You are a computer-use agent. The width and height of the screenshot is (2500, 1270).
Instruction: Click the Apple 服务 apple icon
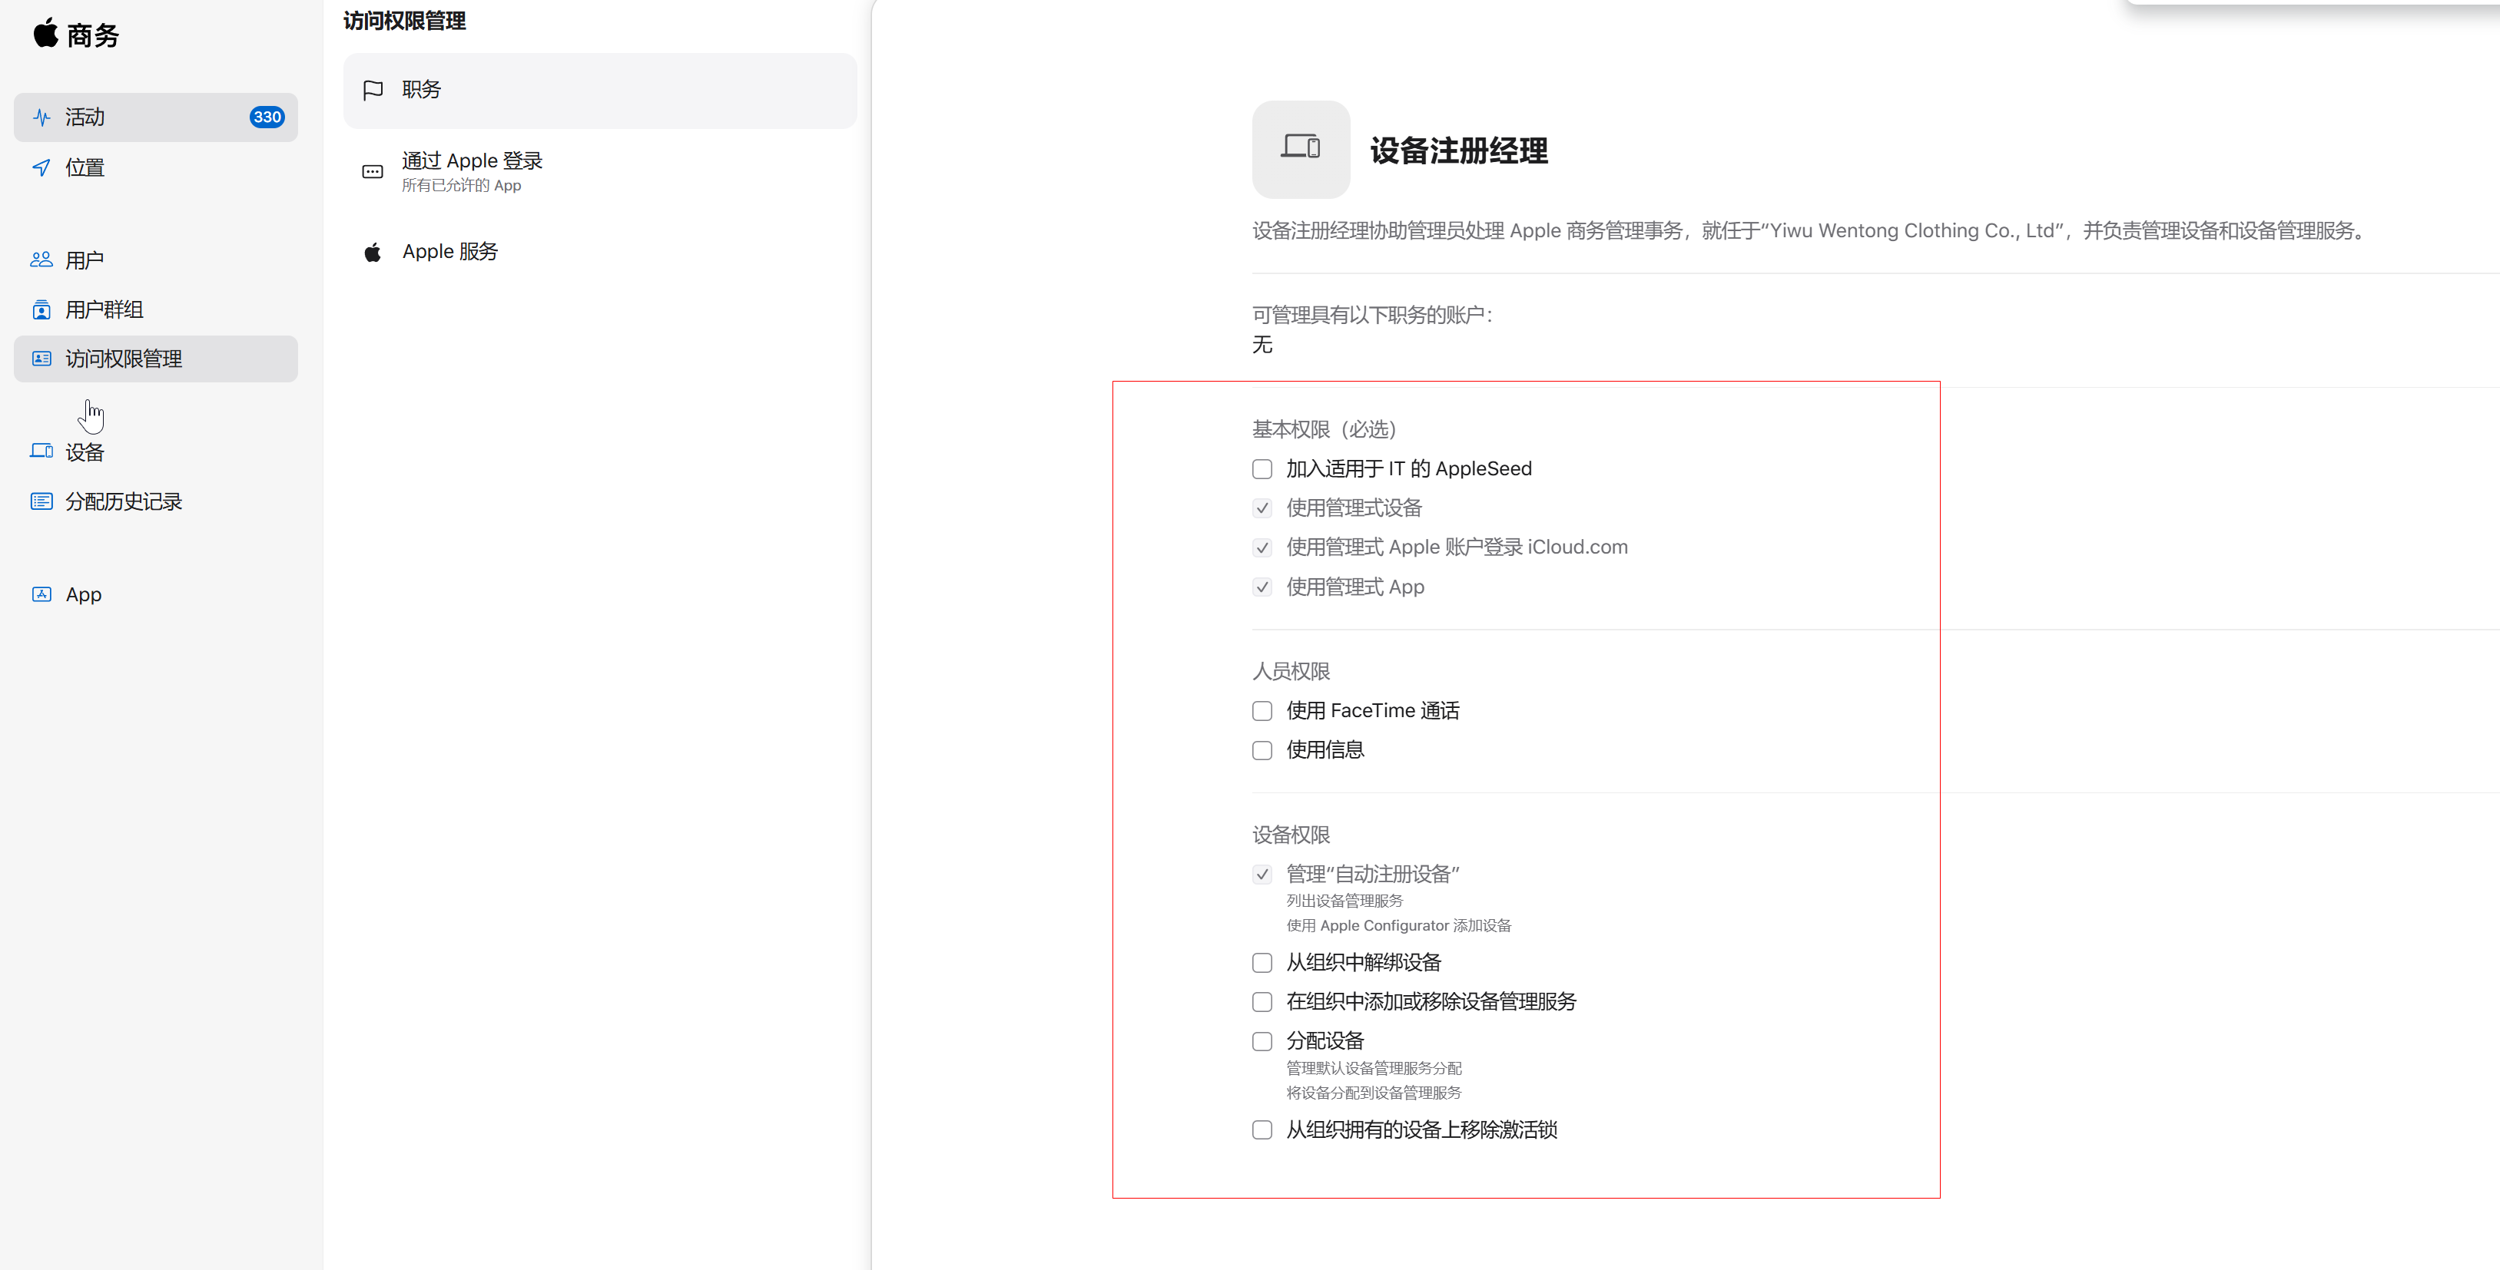click(x=373, y=253)
